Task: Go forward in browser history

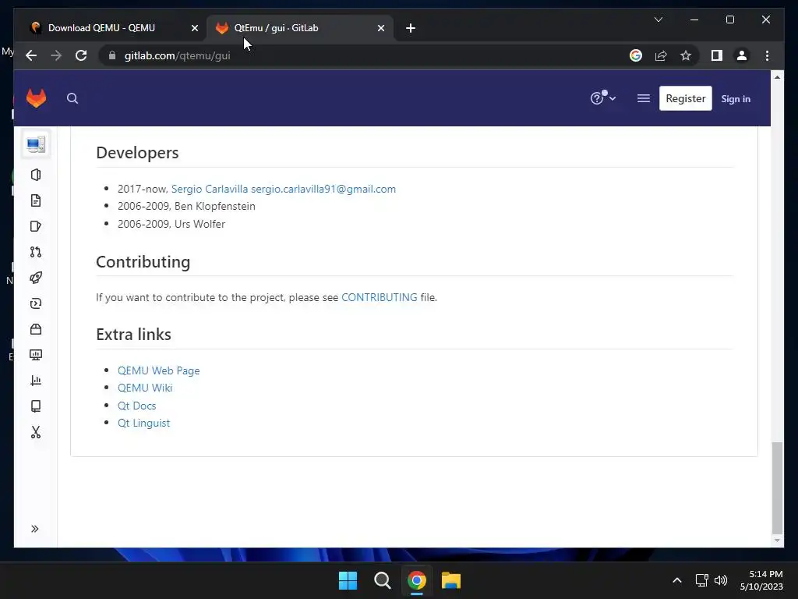Action: click(56, 55)
